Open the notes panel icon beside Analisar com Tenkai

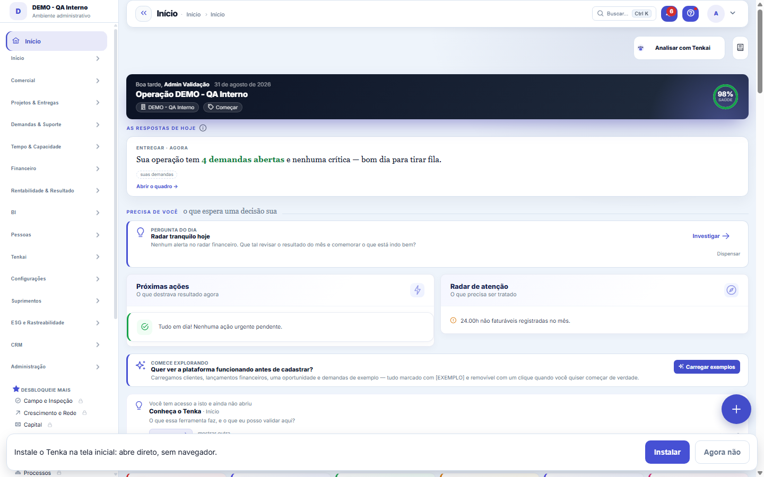pyautogui.click(x=740, y=48)
